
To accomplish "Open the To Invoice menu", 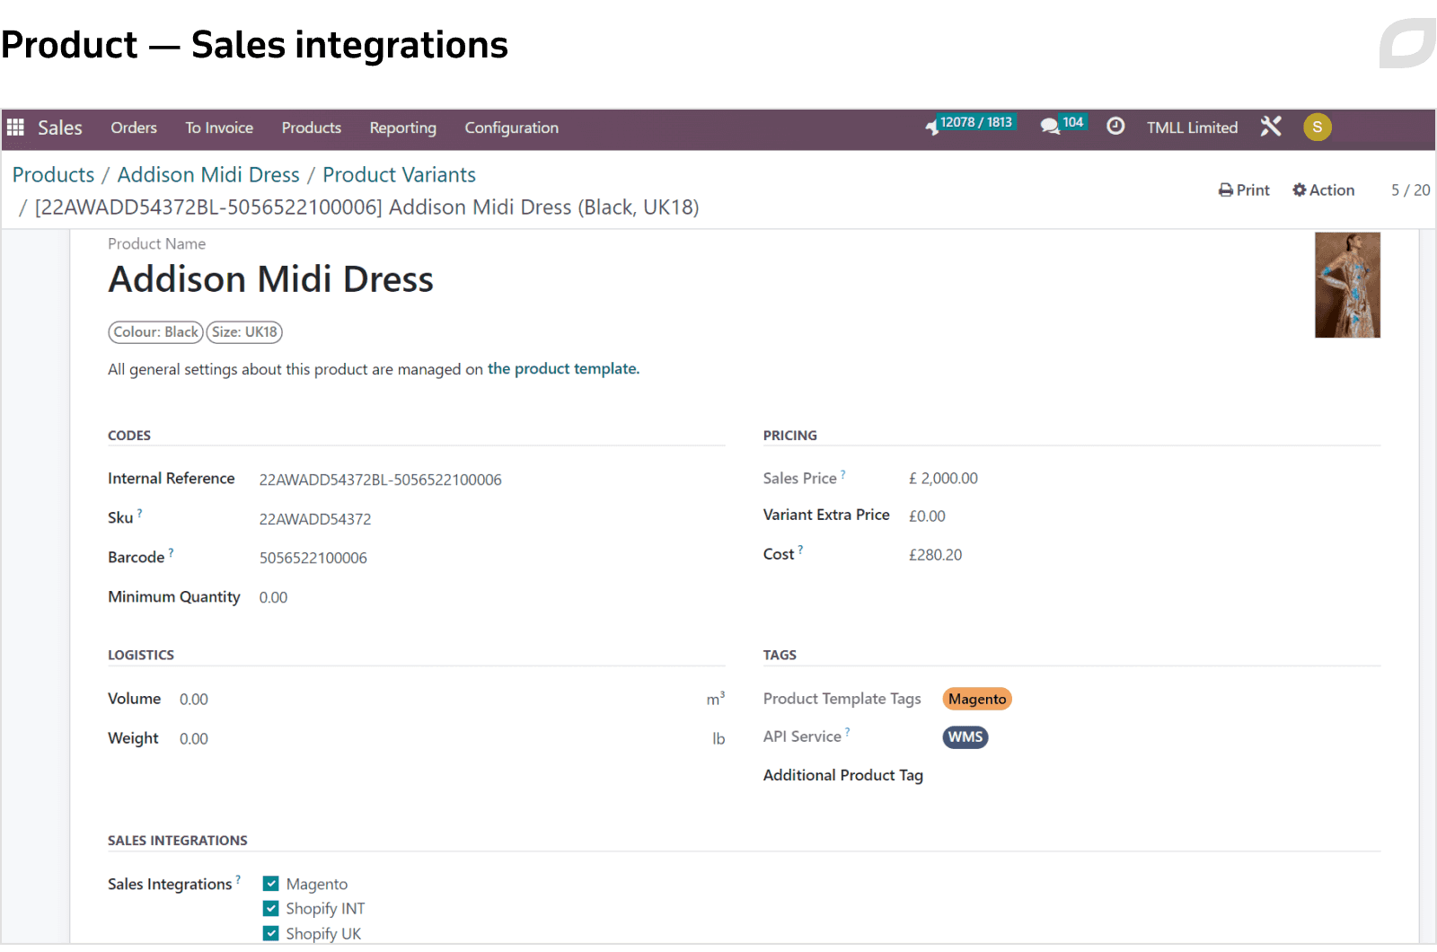I will pos(219,128).
